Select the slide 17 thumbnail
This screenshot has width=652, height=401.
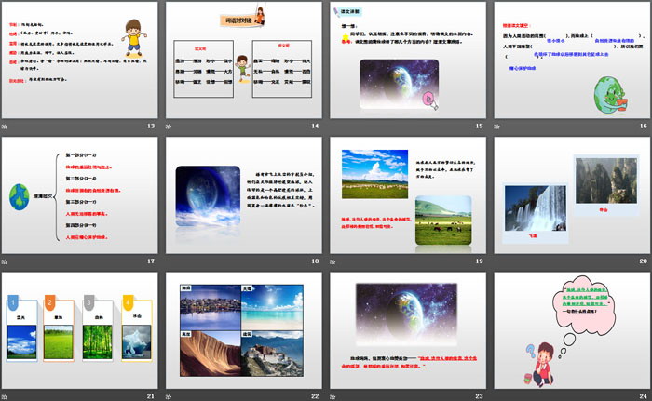coord(80,195)
